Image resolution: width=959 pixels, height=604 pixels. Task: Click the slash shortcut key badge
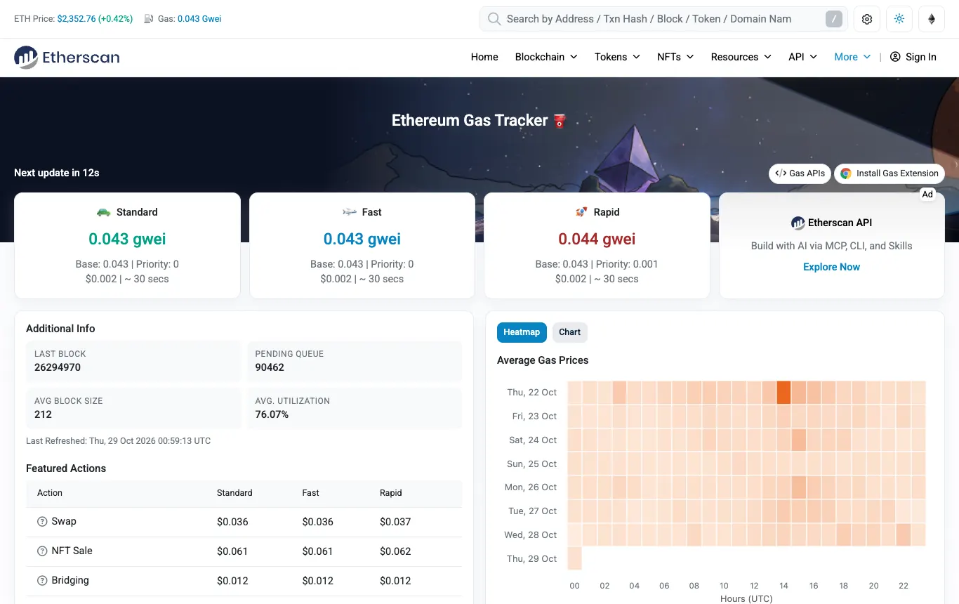click(833, 19)
